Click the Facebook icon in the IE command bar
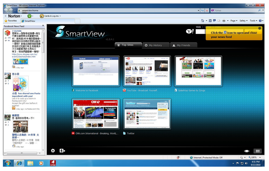The width and height of the screenshot is (269, 171). click(210, 20)
